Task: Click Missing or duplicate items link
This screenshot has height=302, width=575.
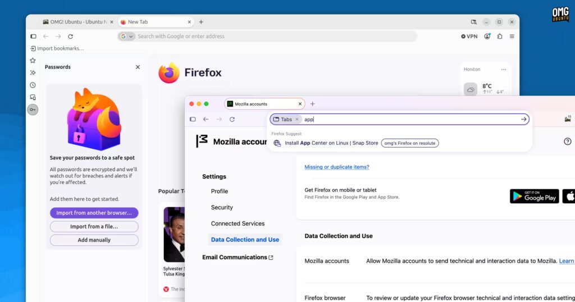Action: click(337, 167)
